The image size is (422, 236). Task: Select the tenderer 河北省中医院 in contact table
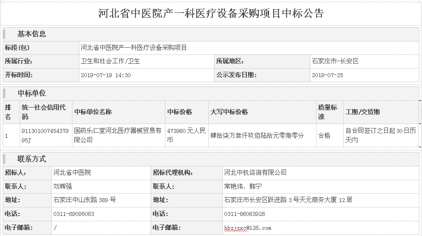point(72,173)
